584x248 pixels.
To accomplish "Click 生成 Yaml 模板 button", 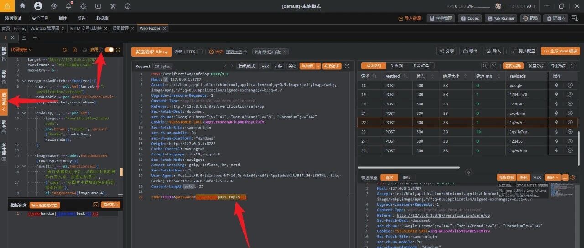I will point(560,51).
